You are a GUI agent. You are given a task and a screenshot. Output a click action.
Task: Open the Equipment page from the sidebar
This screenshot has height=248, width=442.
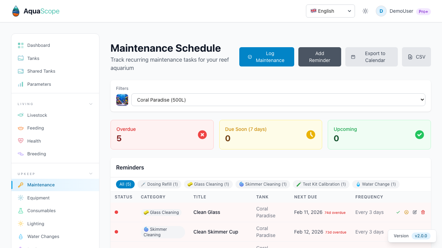pyautogui.click(x=38, y=198)
